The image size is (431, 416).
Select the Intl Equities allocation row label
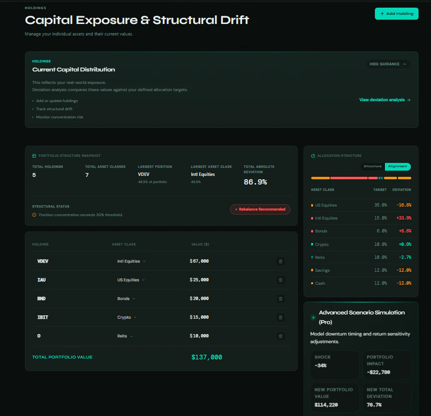tap(326, 218)
